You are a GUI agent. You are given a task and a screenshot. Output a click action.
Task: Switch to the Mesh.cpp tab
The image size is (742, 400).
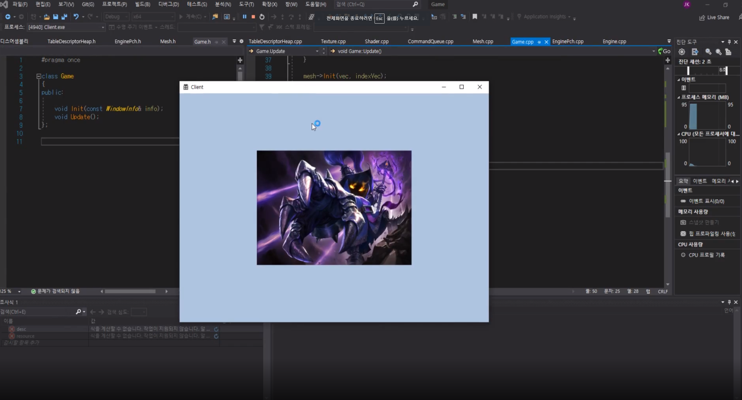(x=483, y=41)
